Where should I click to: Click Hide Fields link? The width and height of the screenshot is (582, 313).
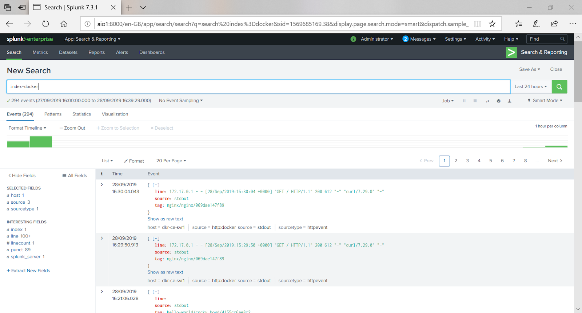click(x=22, y=176)
